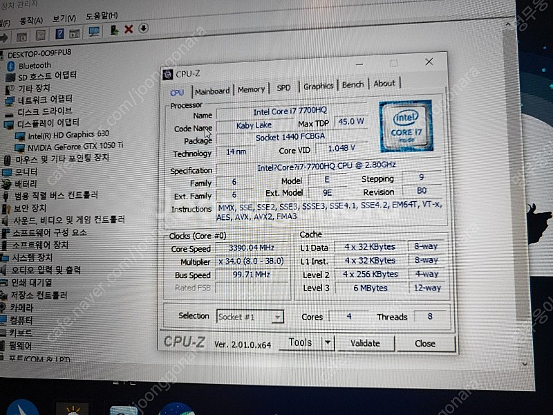Click the Validate button in CPU-Z

[366, 343]
